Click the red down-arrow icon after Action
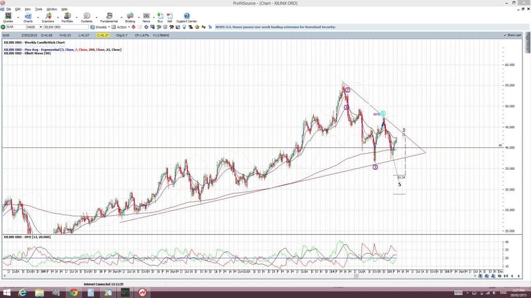 pyautogui.click(x=133, y=27)
